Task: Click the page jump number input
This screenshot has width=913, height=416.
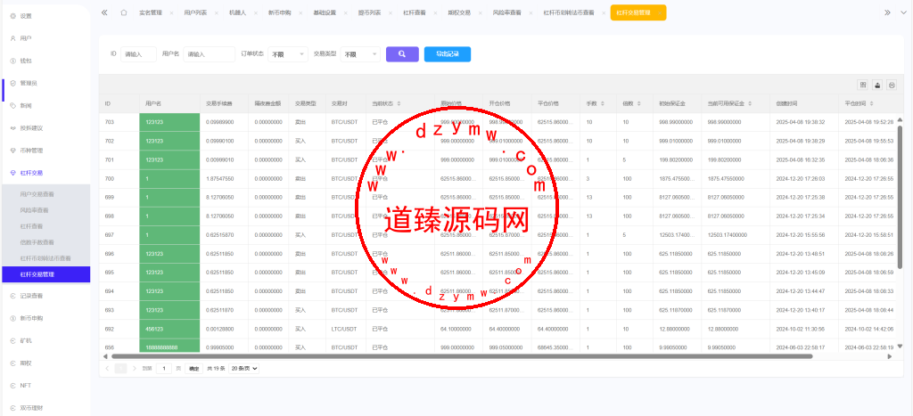Action: point(164,368)
